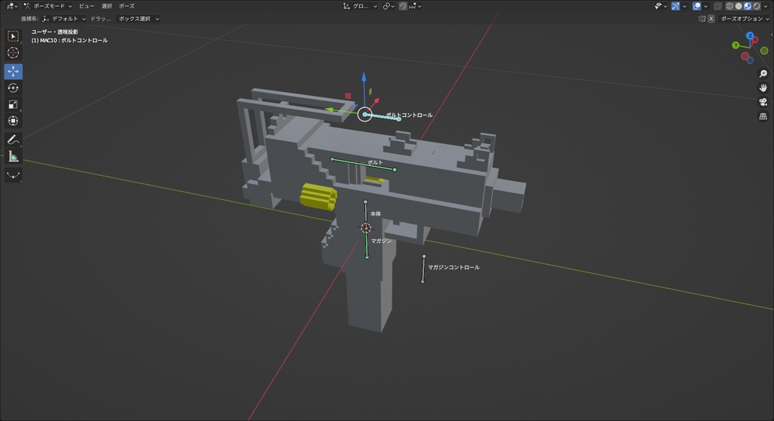Click the red X-axis move gizmo arrow
Screen dimensions: 774x421
375,102
